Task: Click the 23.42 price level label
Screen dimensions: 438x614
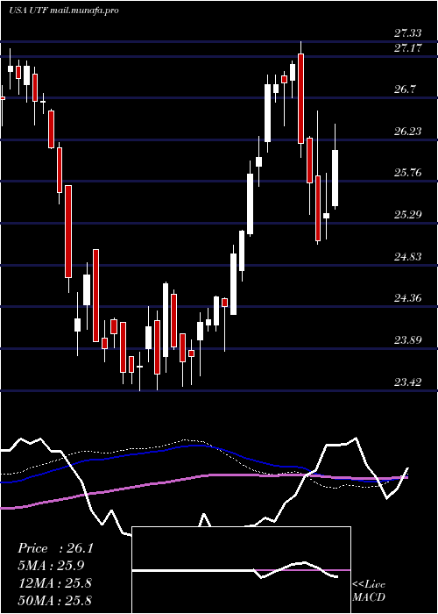Action: 408,382
